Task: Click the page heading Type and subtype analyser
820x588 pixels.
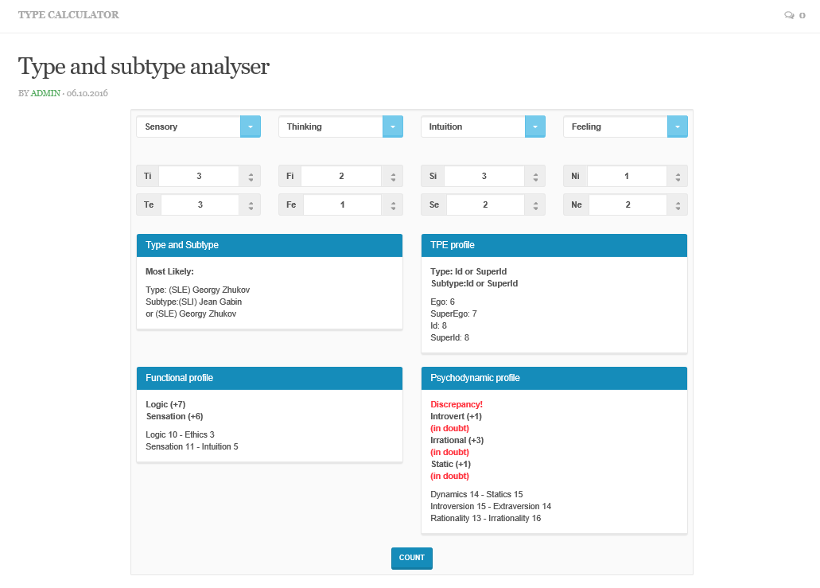Action: 144,66
